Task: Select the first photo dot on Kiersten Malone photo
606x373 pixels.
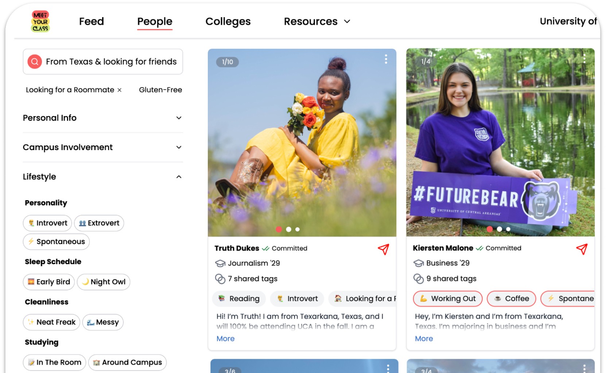Action: [490, 229]
